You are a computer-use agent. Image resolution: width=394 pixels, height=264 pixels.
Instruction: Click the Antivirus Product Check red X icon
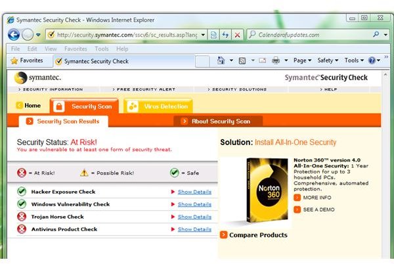(22, 229)
